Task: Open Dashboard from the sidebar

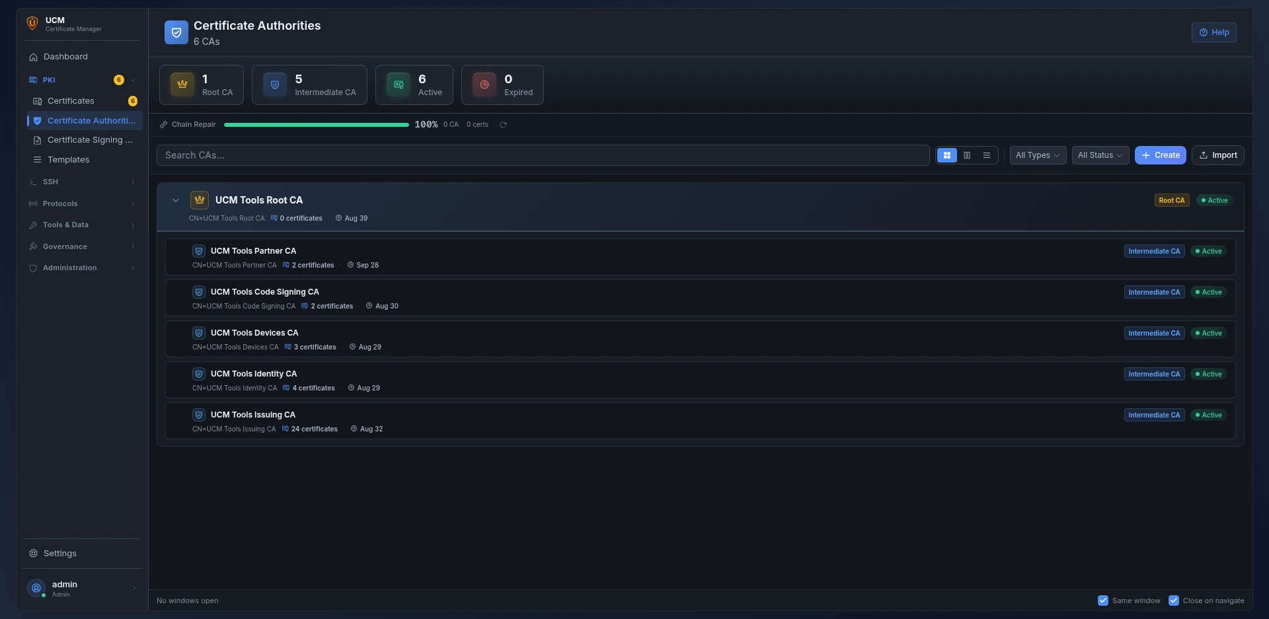Action: pos(83,57)
